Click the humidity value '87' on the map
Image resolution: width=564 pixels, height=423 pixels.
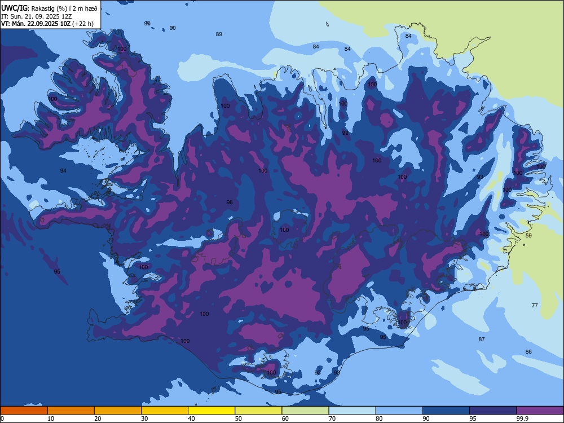482,339
